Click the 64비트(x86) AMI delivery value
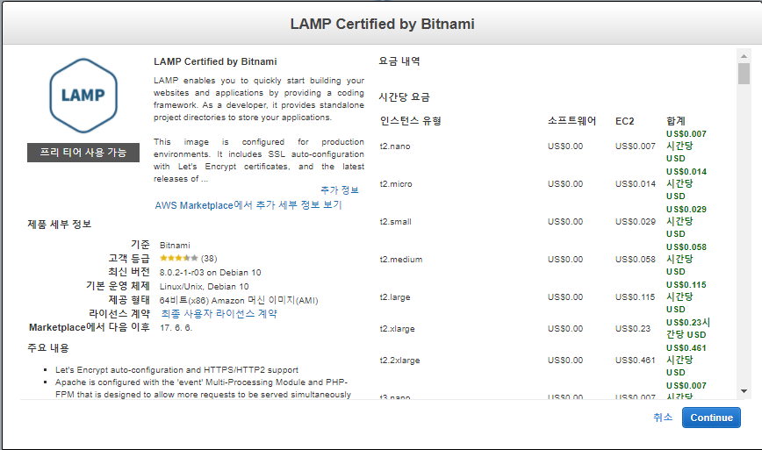This screenshot has width=762, height=450. tap(239, 301)
